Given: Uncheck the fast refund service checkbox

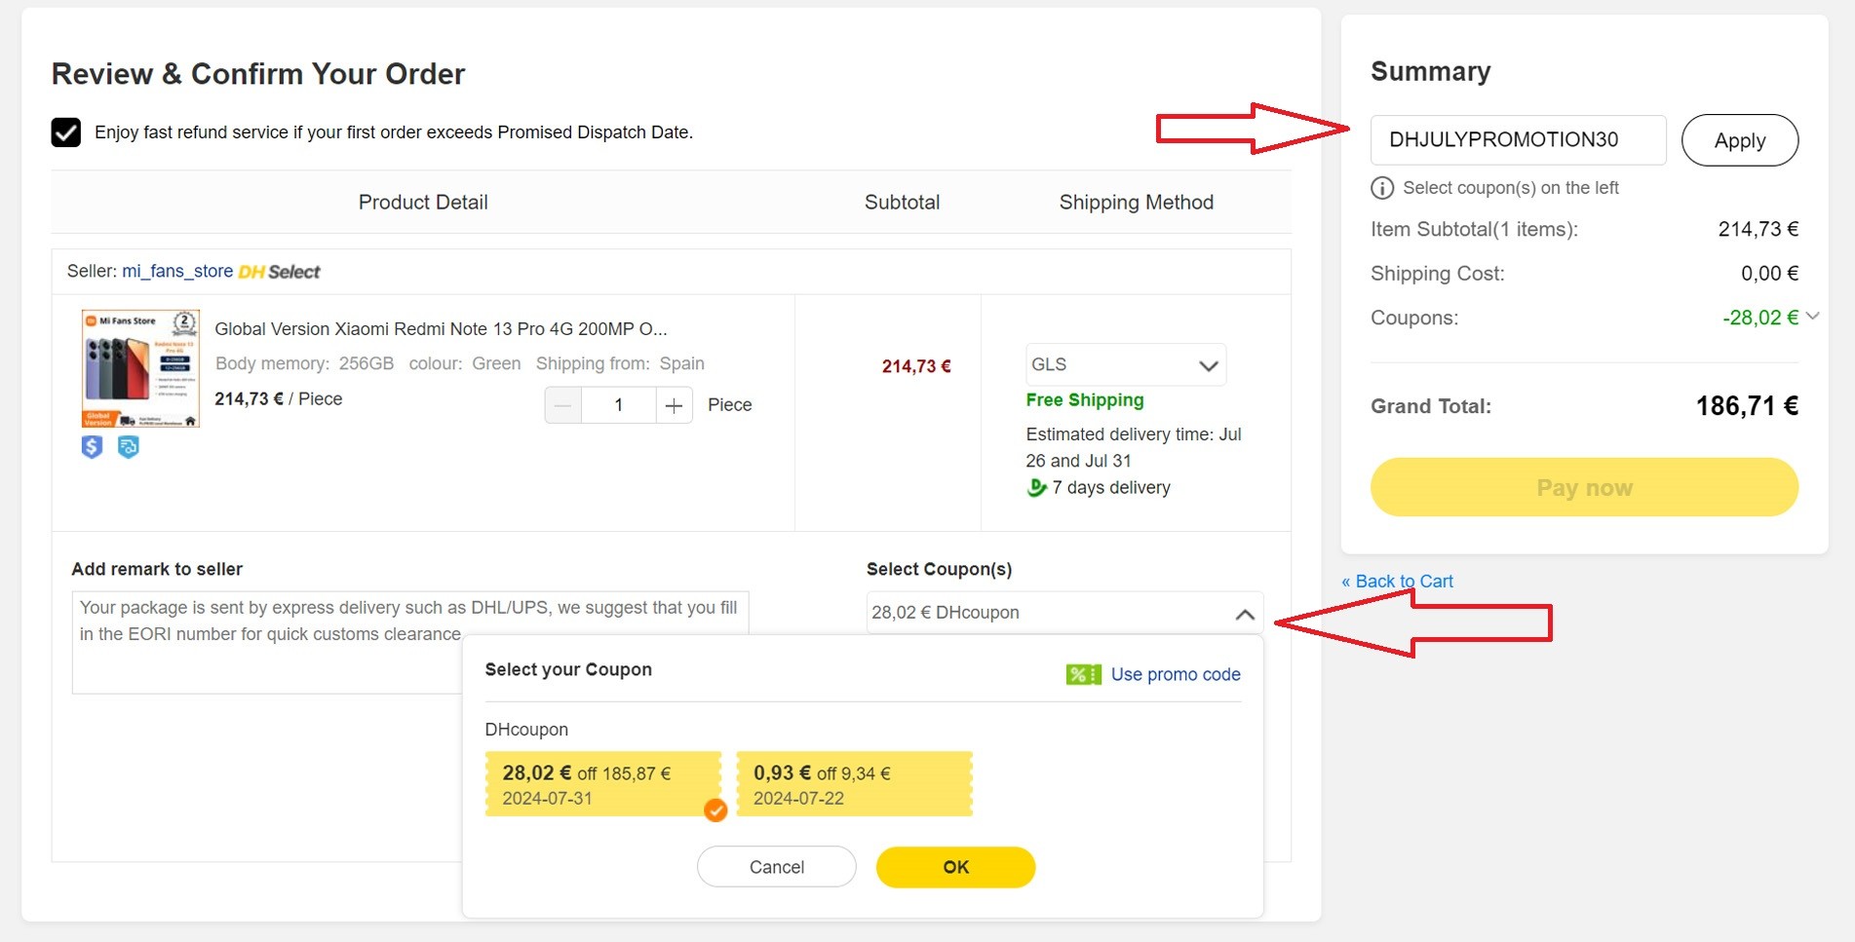Looking at the screenshot, I should 66,132.
